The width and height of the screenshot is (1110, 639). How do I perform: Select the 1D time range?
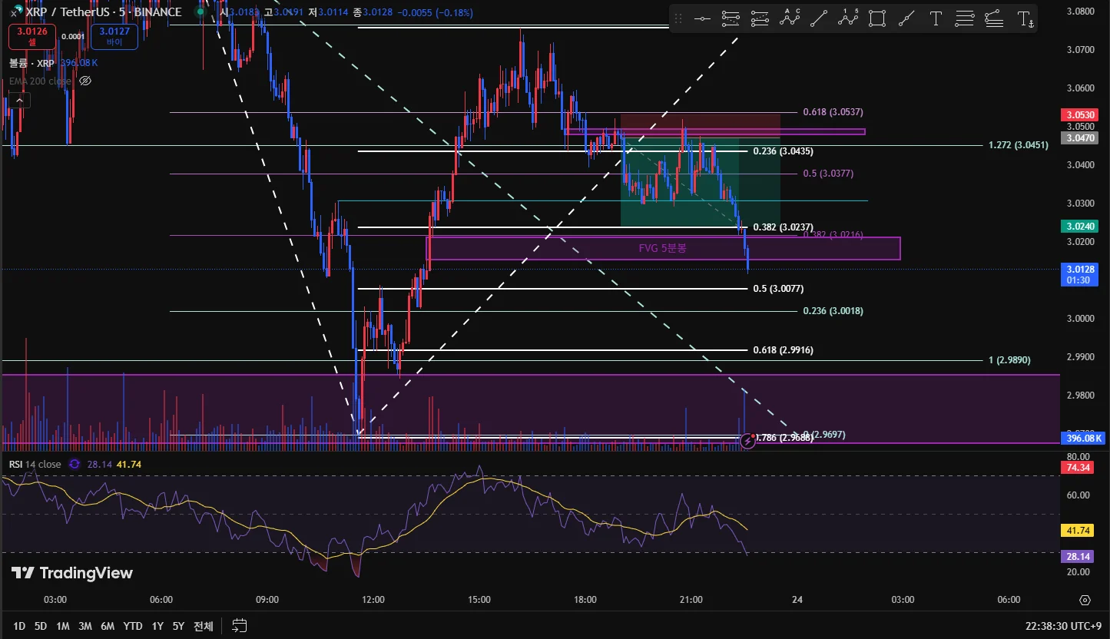[x=19, y=626]
